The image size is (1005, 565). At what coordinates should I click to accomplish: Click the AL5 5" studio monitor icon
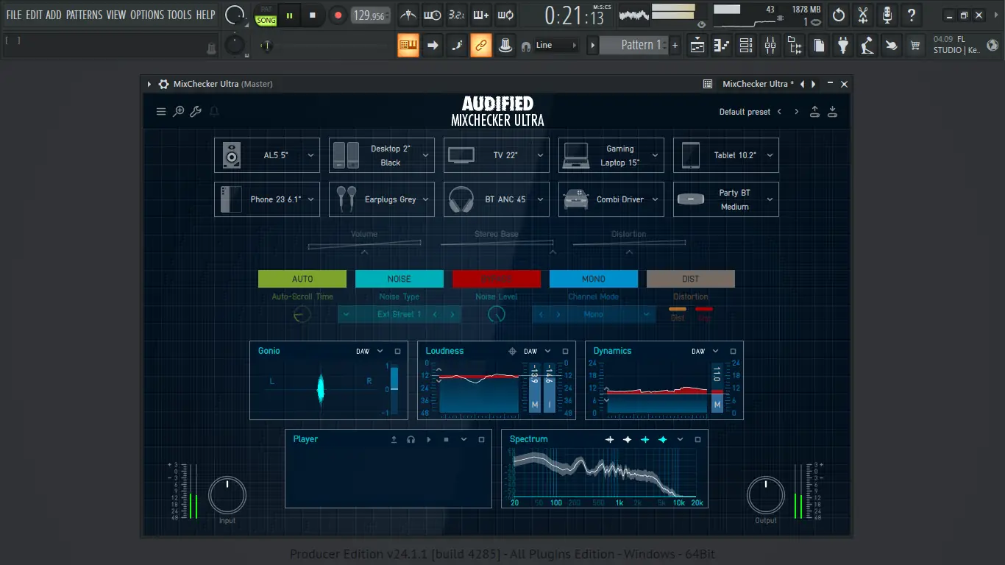[x=232, y=155]
